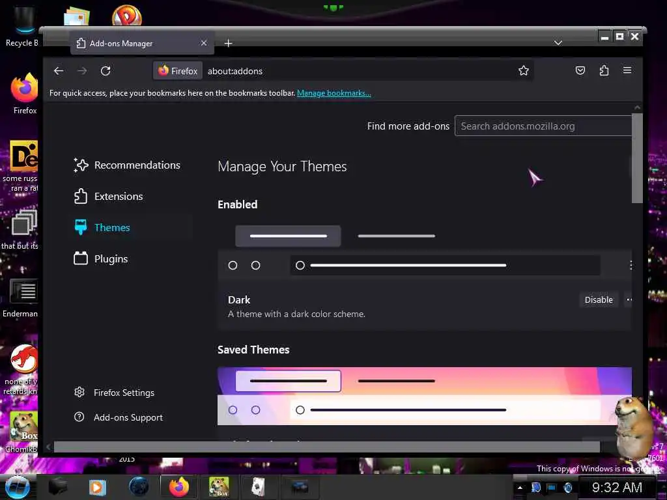This screenshot has height=500, width=667.
Task: Open Recommendations in the sidebar
Action: [x=127, y=165]
